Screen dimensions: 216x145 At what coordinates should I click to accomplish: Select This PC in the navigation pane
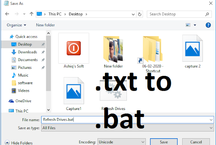(19, 111)
